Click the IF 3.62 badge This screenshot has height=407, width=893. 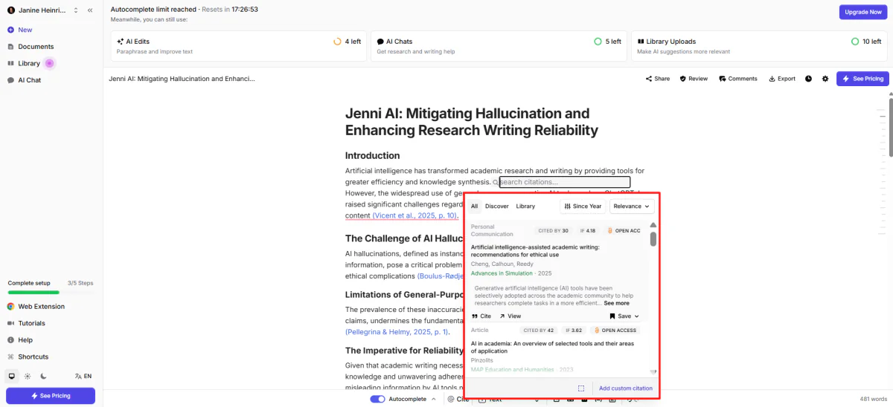[x=575, y=331]
